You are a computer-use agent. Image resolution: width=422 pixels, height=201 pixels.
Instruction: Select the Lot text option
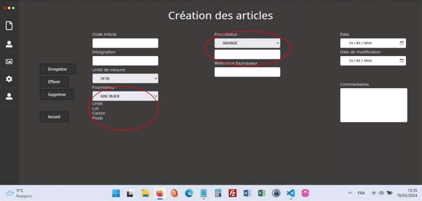(x=95, y=108)
